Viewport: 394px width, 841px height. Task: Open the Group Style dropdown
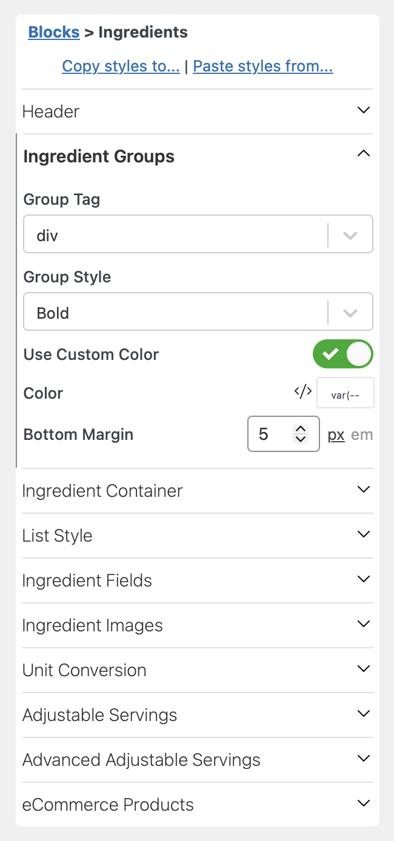(x=198, y=313)
